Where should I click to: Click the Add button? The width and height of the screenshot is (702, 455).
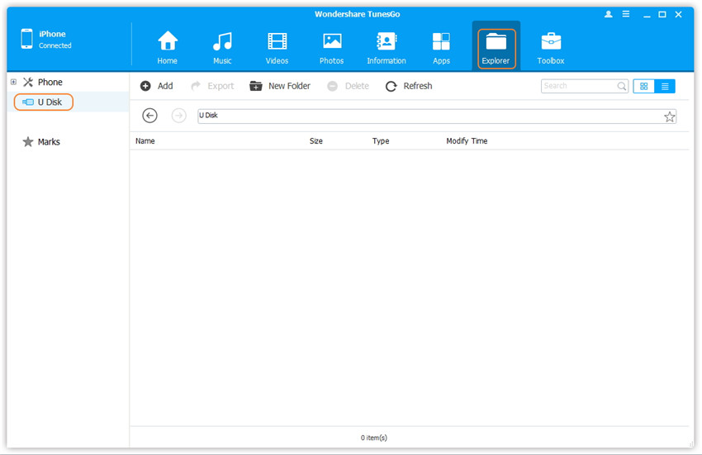[x=157, y=86]
